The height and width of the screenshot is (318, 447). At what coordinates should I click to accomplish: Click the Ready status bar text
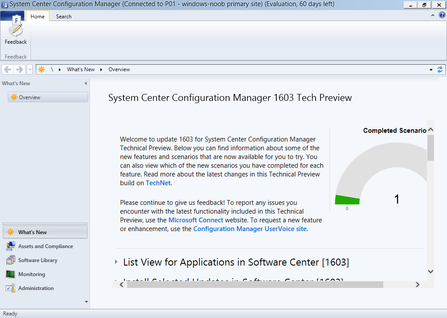[x=10, y=314]
